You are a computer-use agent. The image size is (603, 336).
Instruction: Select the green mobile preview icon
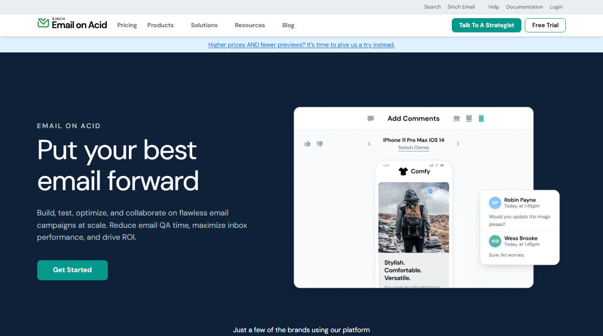[x=481, y=119]
